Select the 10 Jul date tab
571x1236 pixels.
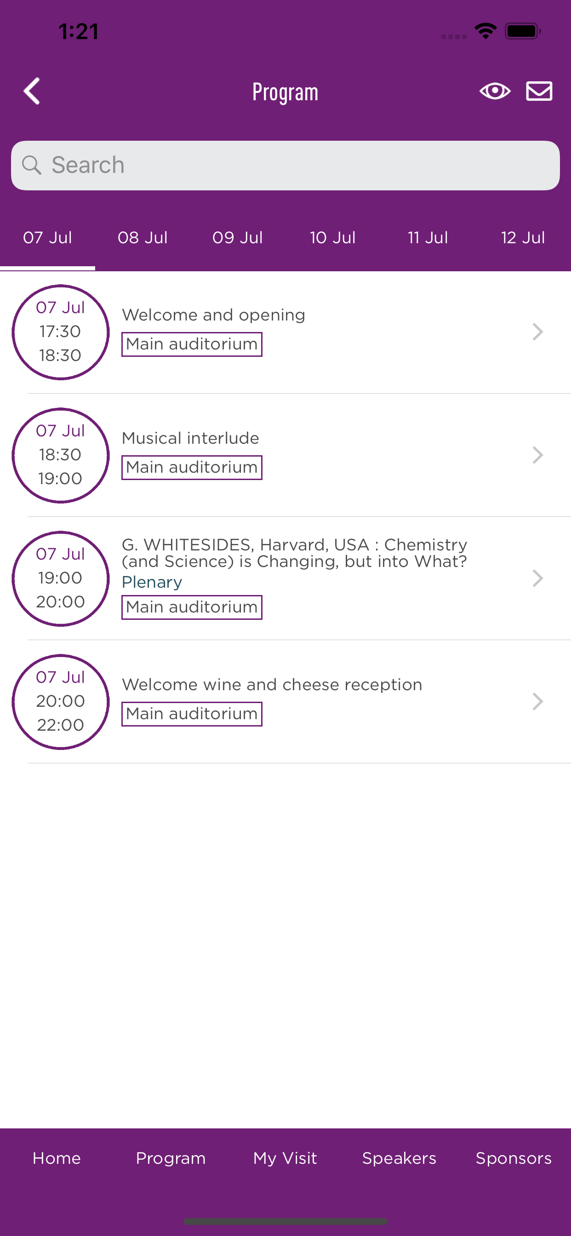(332, 238)
